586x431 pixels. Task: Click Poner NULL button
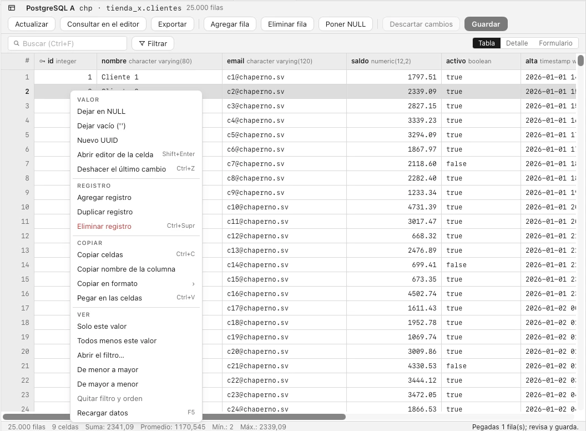pos(346,24)
